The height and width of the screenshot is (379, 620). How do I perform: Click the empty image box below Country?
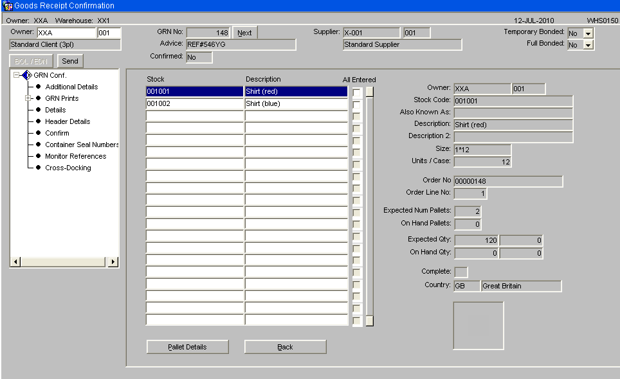[479, 326]
